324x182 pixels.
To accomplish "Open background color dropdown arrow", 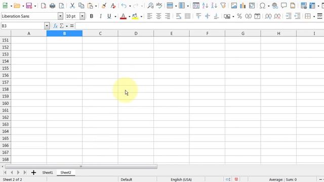I will click(x=141, y=16).
